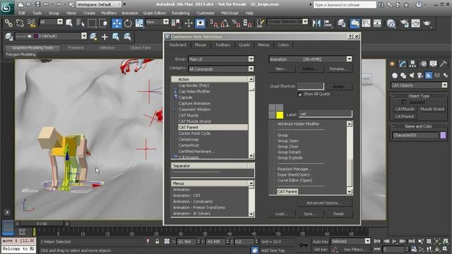
Task: Select CAT Parent in the Action list
Action: pos(213,127)
